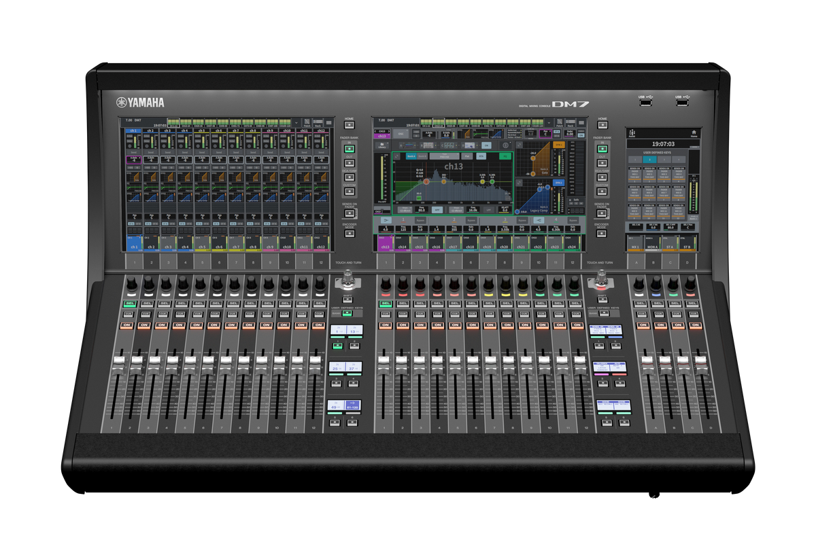Toggle the ON key of strip D
Image resolution: width=816 pixels, height=557 pixels.
(696, 325)
